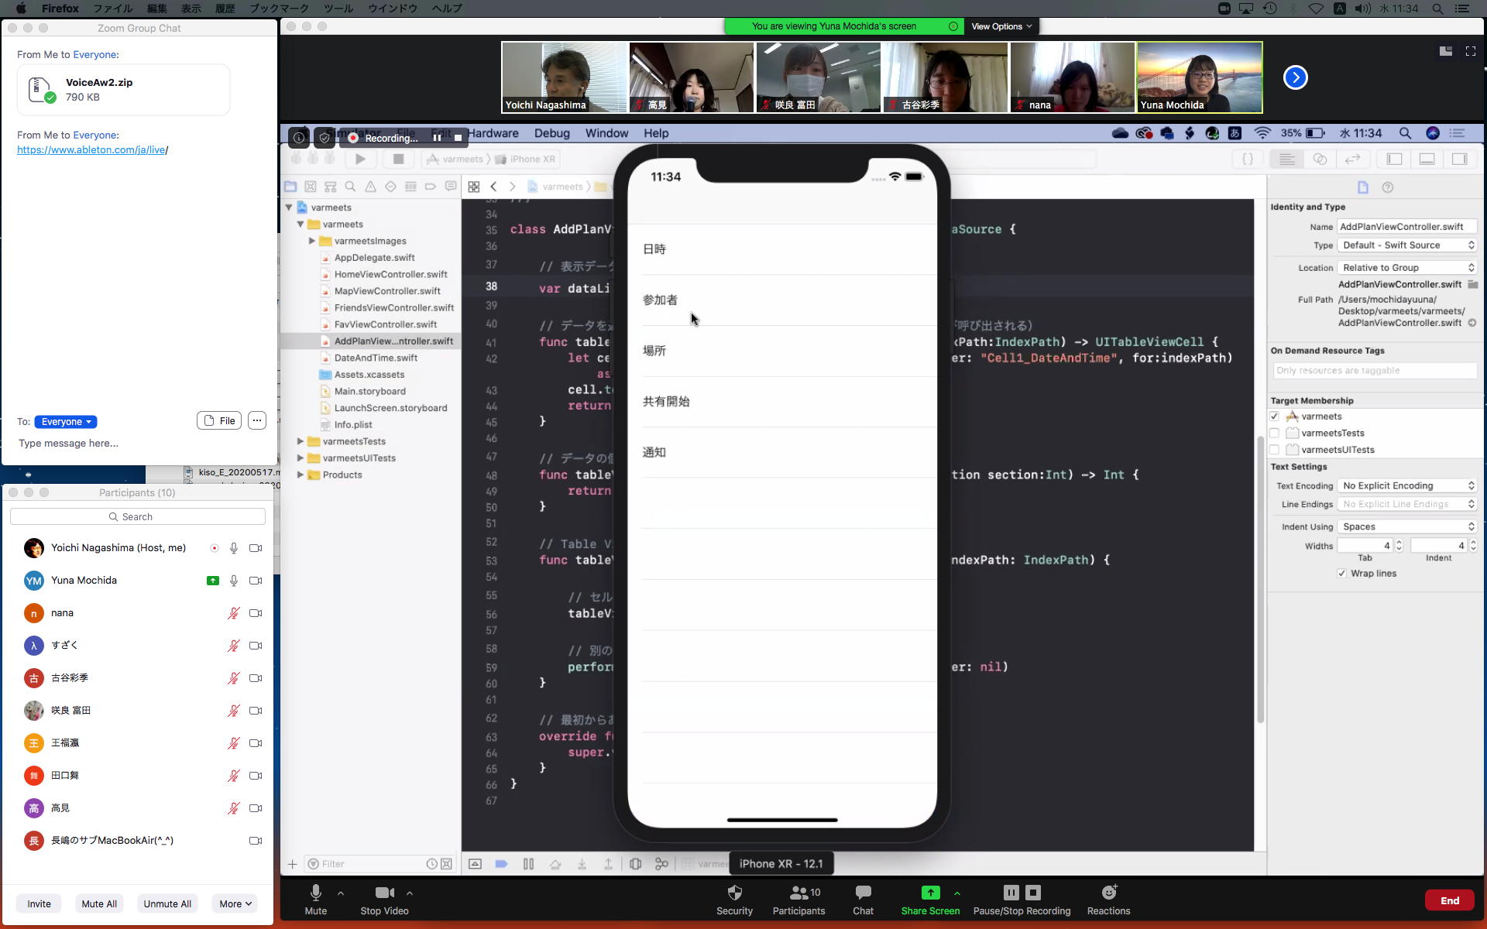The width and height of the screenshot is (1487, 929).
Task: Expand the Products folder
Action: (x=300, y=475)
